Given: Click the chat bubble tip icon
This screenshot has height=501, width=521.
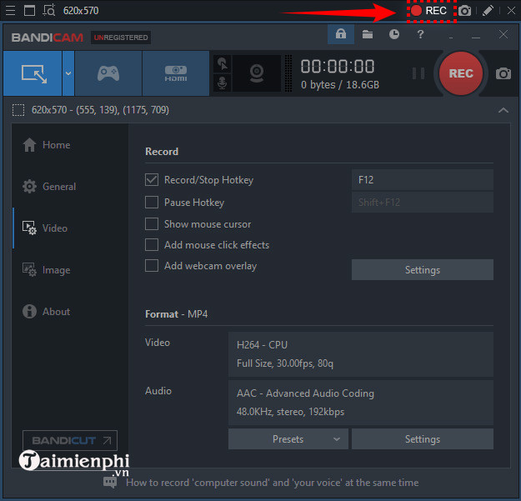Looking at the screenshot, I should [110, 483].
